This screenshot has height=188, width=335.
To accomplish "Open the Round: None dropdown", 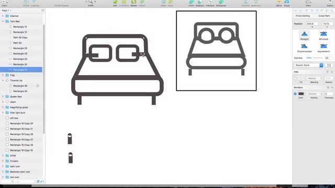I will (308, 65).
